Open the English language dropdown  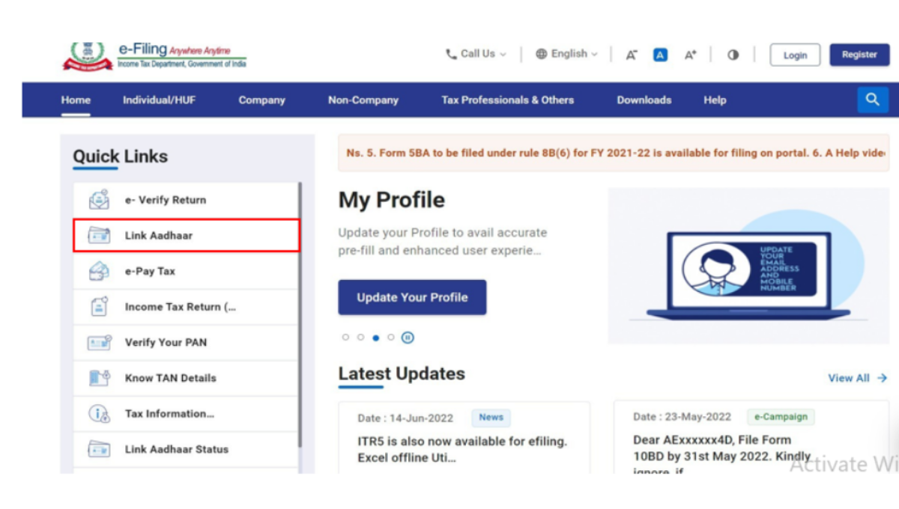click(567, 54)
